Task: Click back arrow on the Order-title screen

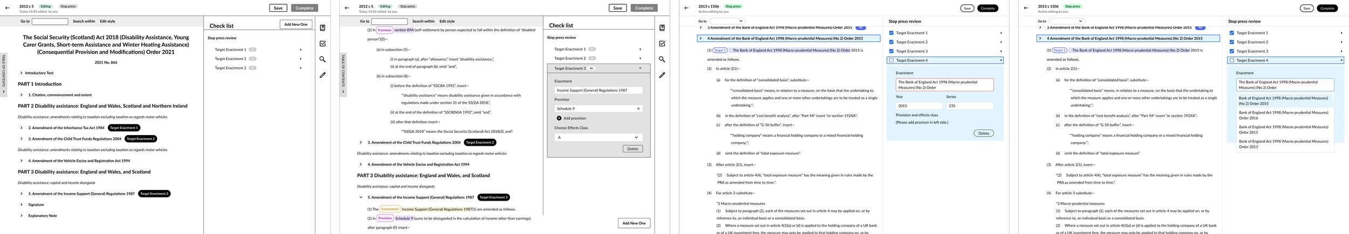Action: [7, 8]
